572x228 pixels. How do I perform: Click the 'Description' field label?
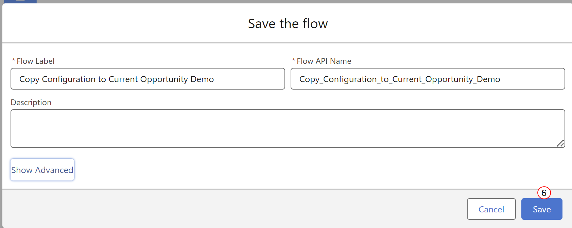point(31,102)
